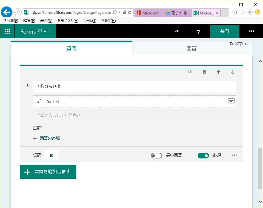Click the browser home icon
Screen dimensions: 263x208
tap(235, 12)
